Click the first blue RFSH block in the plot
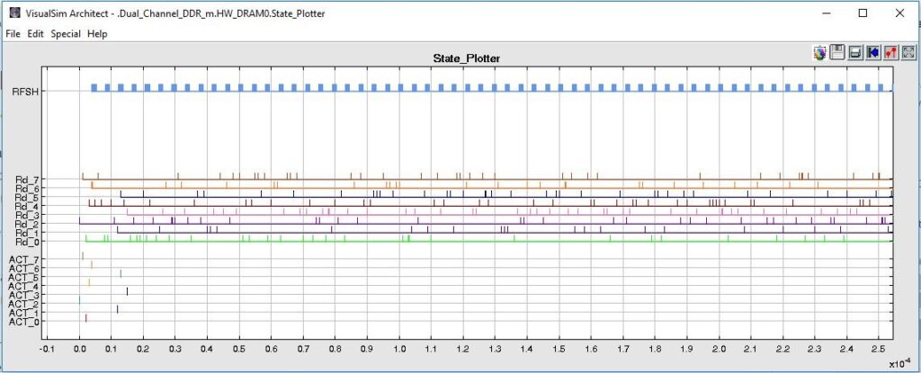Image resolution: width=921 pixels, height=373 pixels. pos(94,88)
